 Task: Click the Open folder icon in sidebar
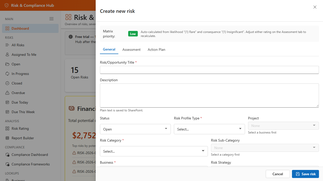[x=7, y=64]
